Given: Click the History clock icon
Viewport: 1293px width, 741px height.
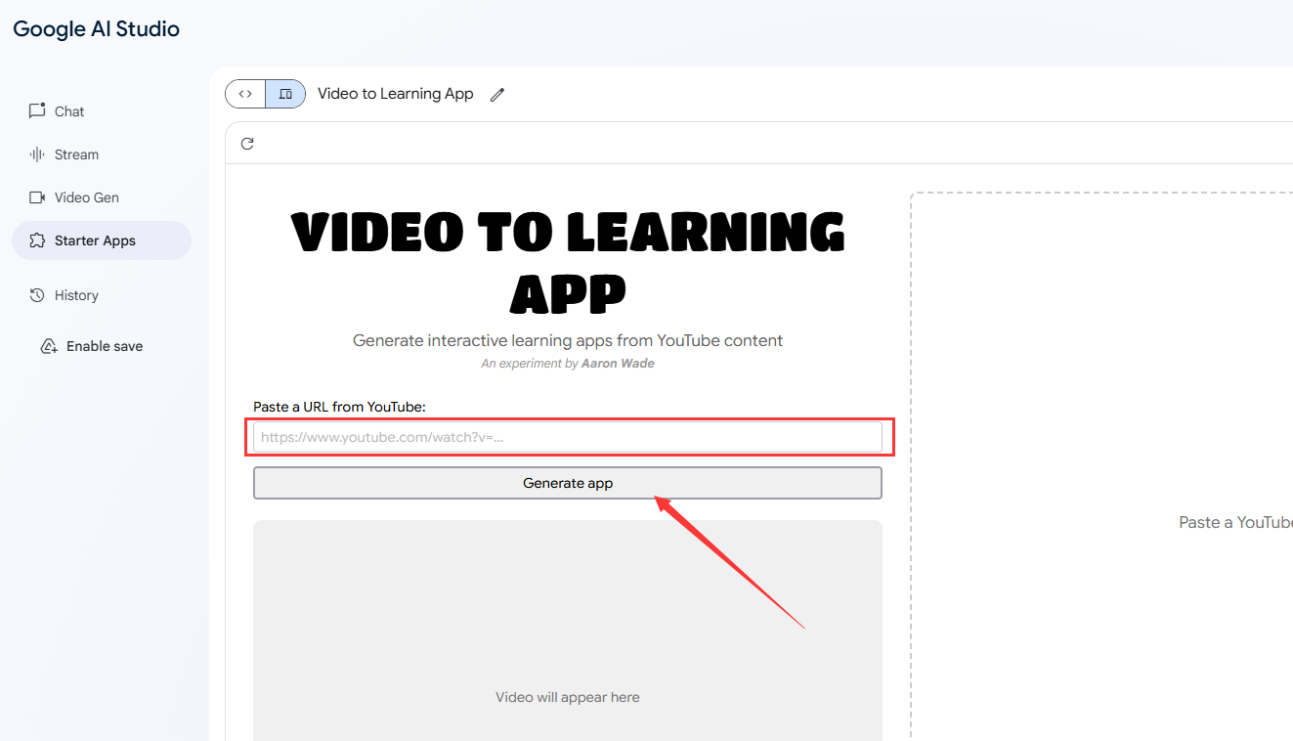Looking at the screenshot, I should (x=37, y=295).
